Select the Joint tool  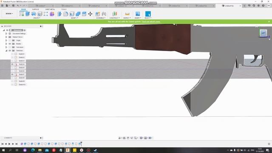[x=104, y=14]
